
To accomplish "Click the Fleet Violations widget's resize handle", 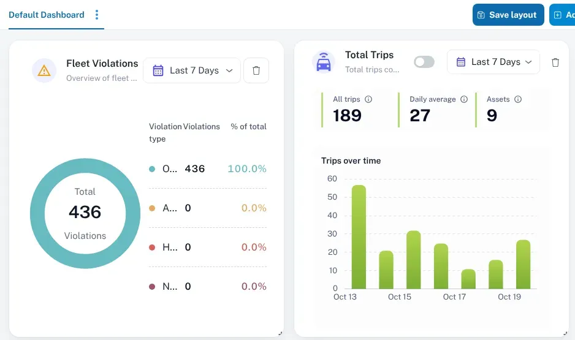I will pyautogui.click(x=280, y=333).
